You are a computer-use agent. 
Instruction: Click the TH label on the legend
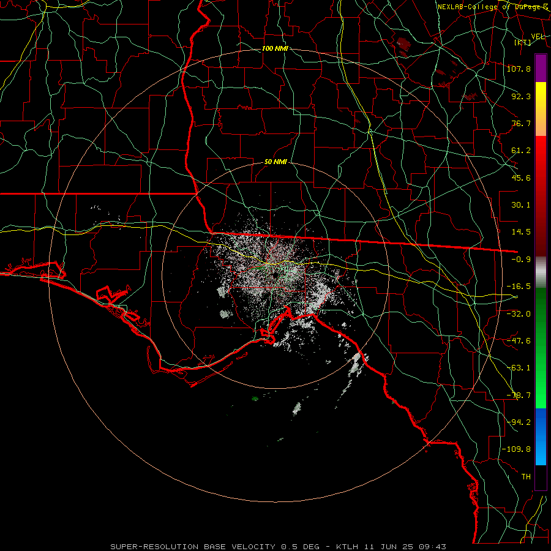[x=526, y=477]
